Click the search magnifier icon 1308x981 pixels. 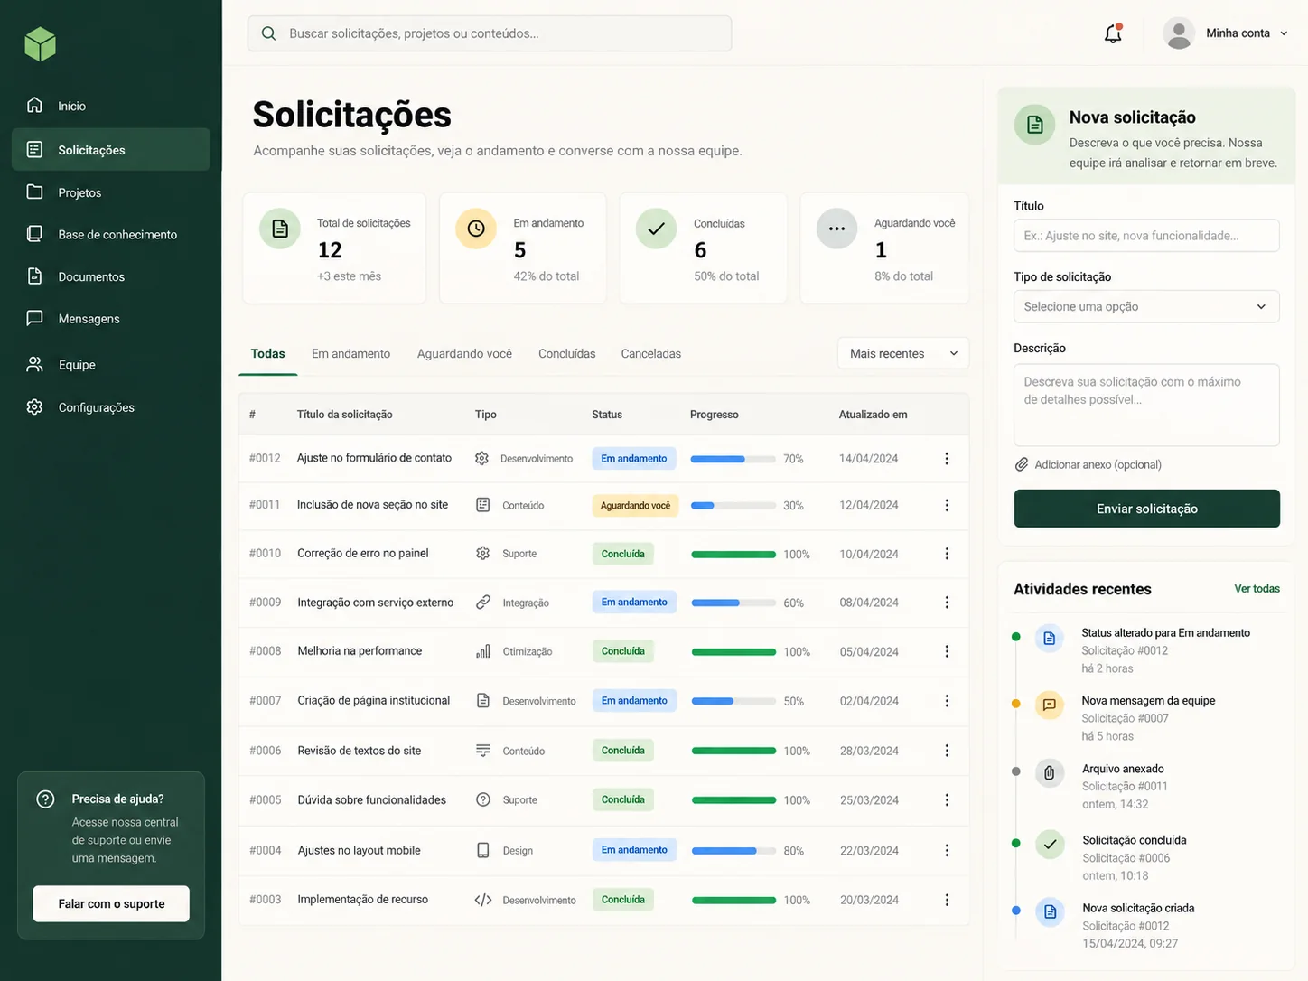coord(268,33)
